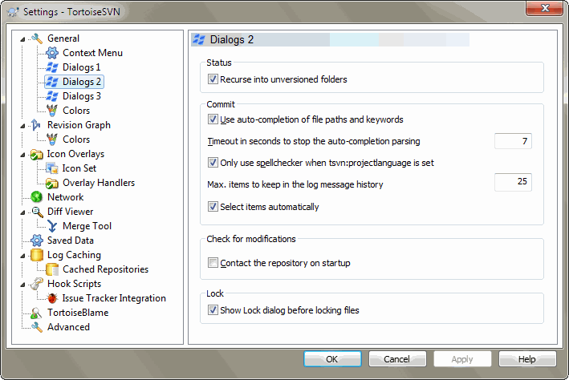This screenshot has height=380, width=569.
Task: Collapse the Diff Viewer tree node
Action: 22,212
